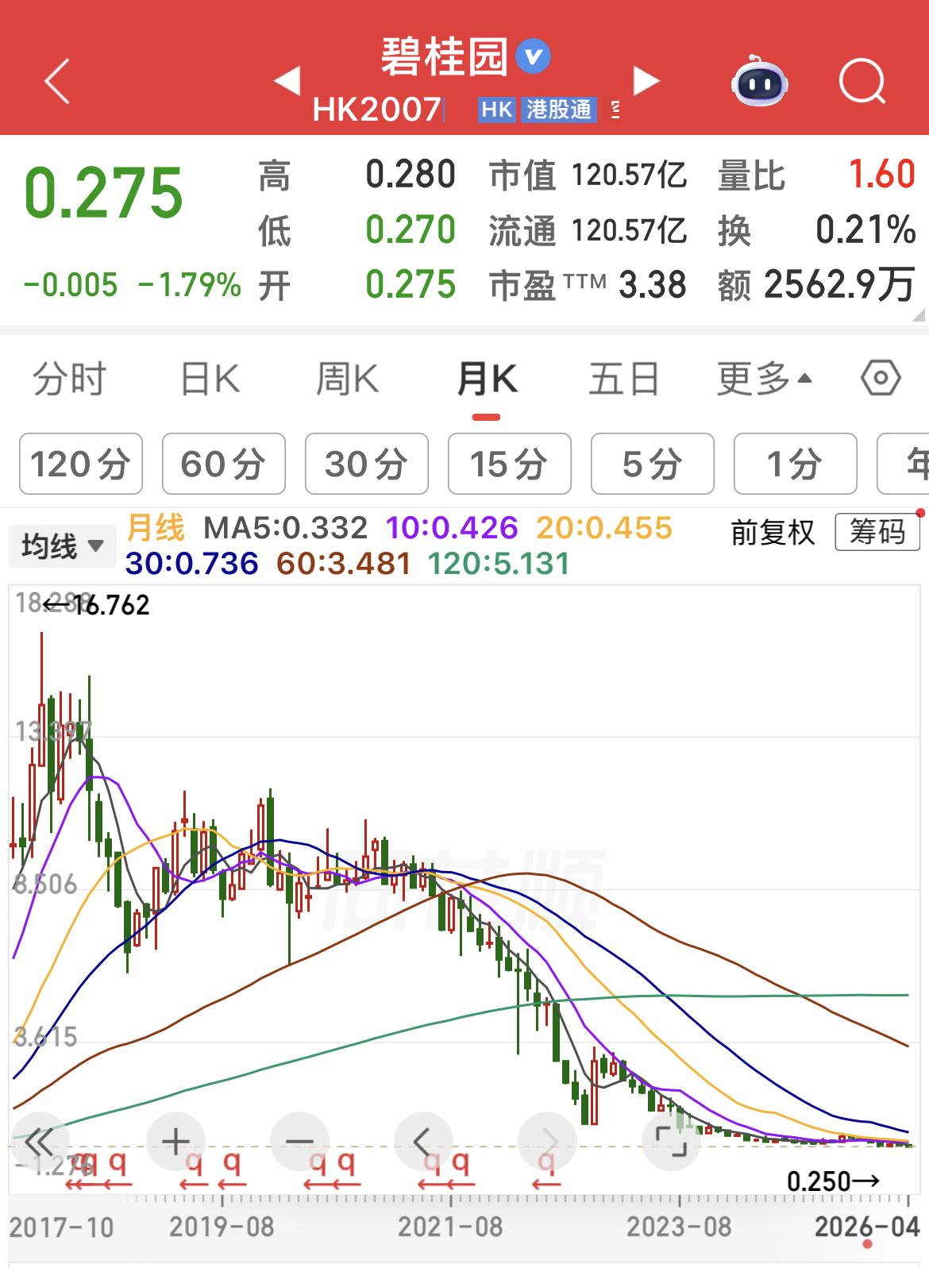Tap the MA 30:0.736 blue legend
The image size is (929, 1268).
(191, 564)
